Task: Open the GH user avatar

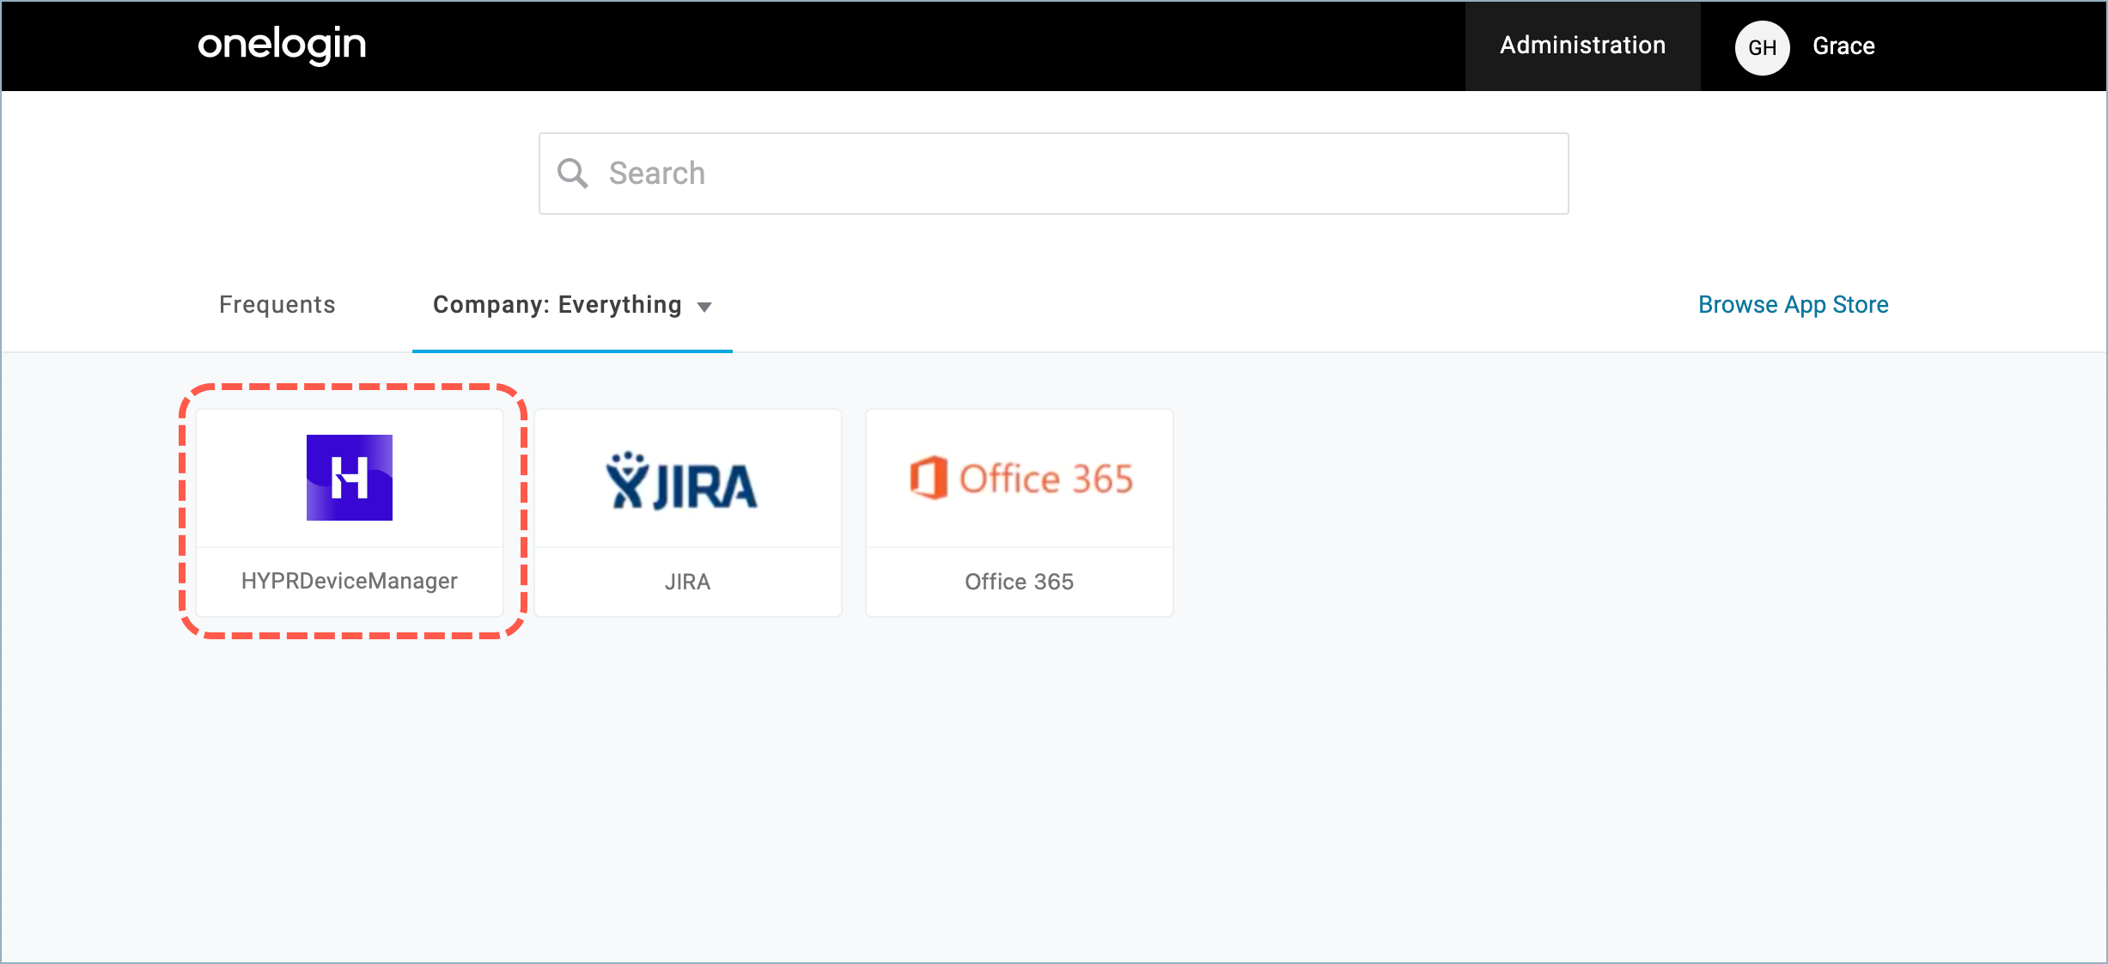Action: pyautogui.click(x=1762, y=47)
